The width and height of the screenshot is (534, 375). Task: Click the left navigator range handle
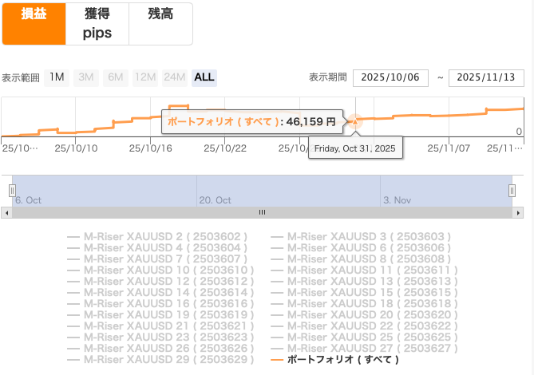point(12,190)
